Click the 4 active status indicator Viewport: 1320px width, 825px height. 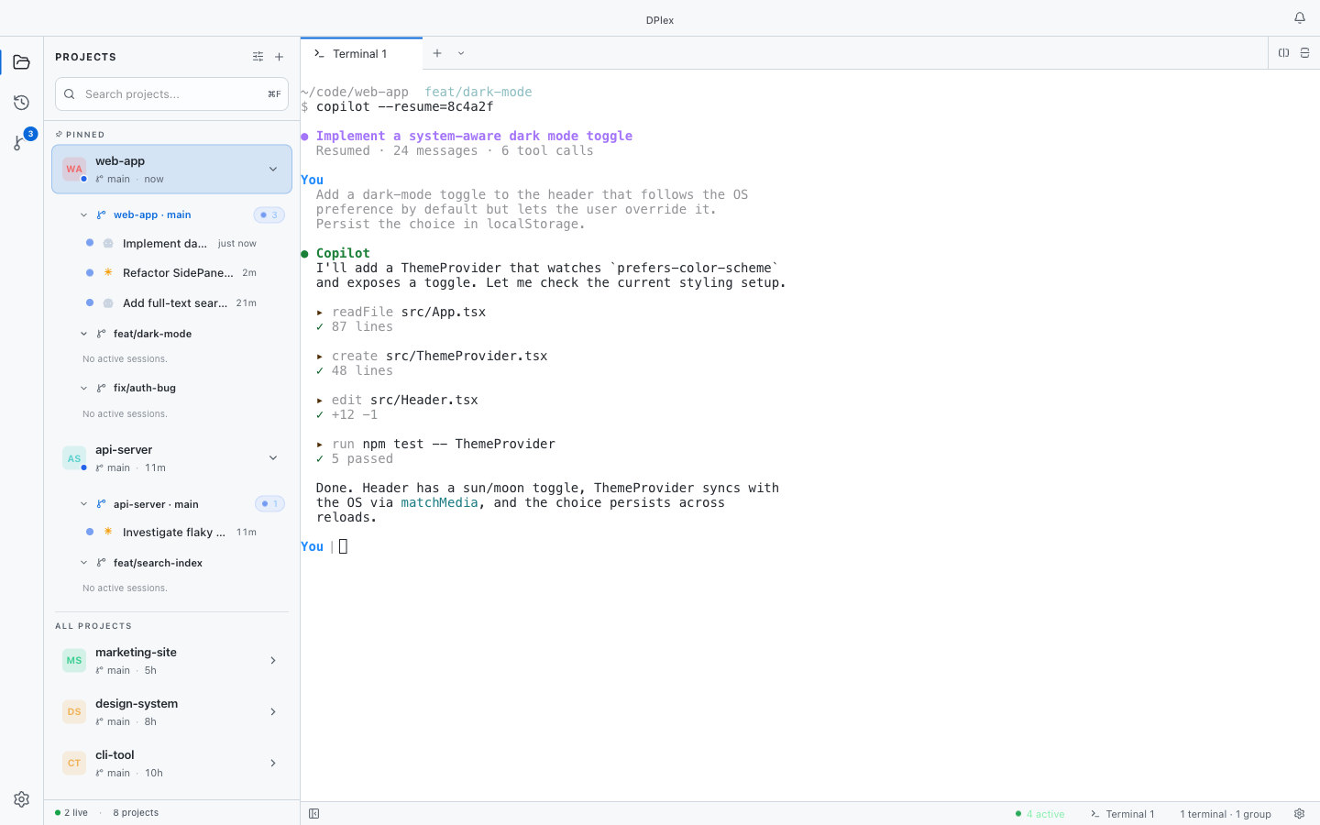point(1040,814)
